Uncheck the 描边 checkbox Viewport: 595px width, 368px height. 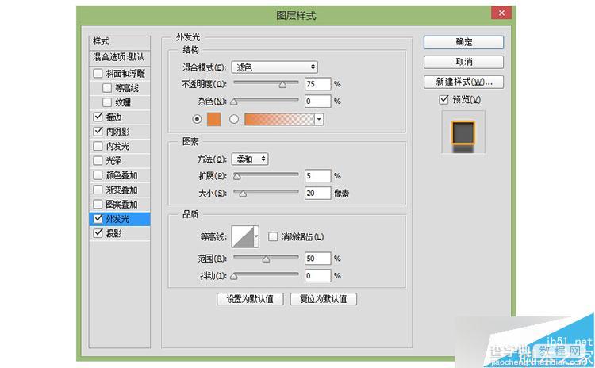(98, 117)
